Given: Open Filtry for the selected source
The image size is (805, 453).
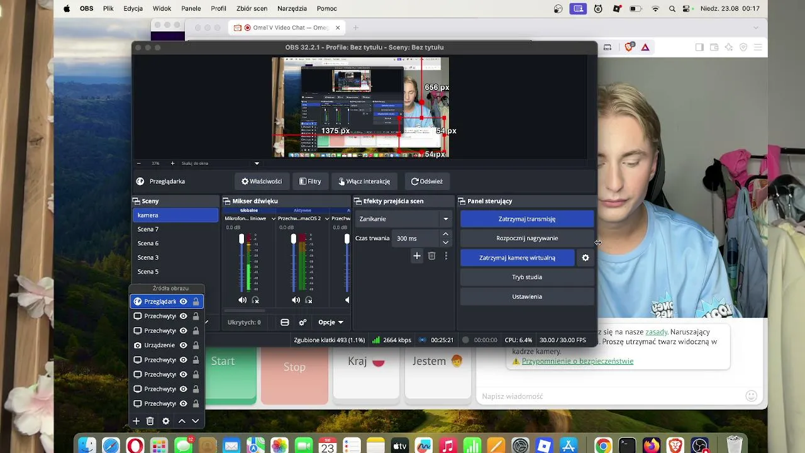Looking at the screenshot, I should pos(310,181).
